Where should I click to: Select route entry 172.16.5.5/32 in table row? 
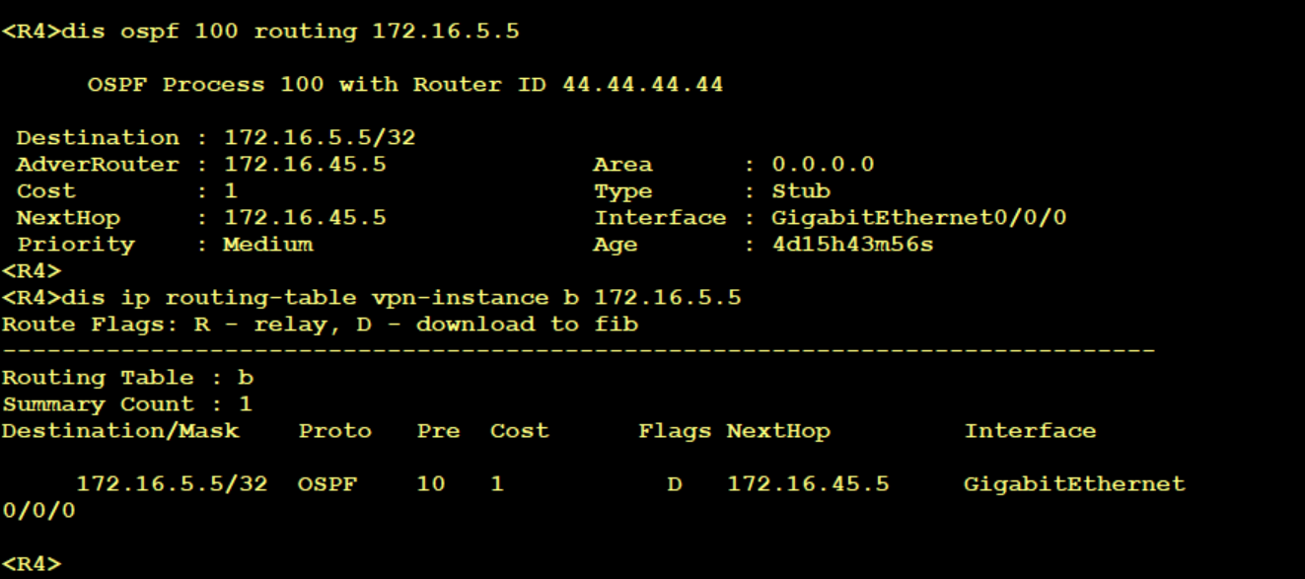(172, 484)
